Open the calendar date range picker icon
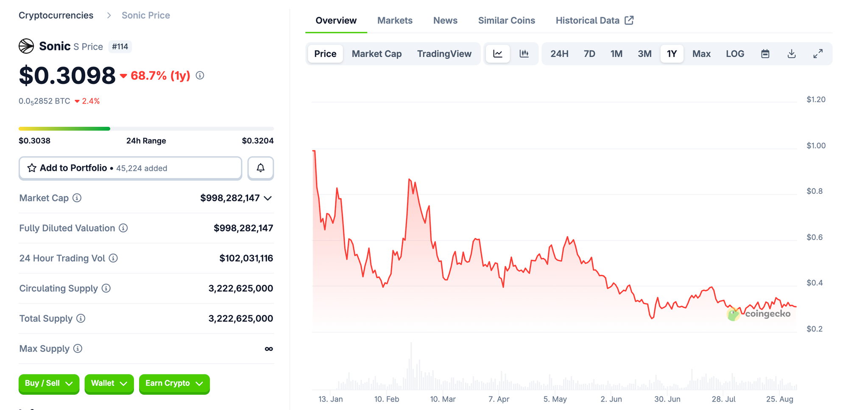Image resolution: width=848 pixels, height=410 pixels. 765,54
